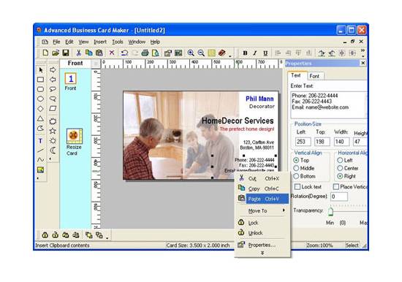Select the Star shape tool

click(53, 131)
